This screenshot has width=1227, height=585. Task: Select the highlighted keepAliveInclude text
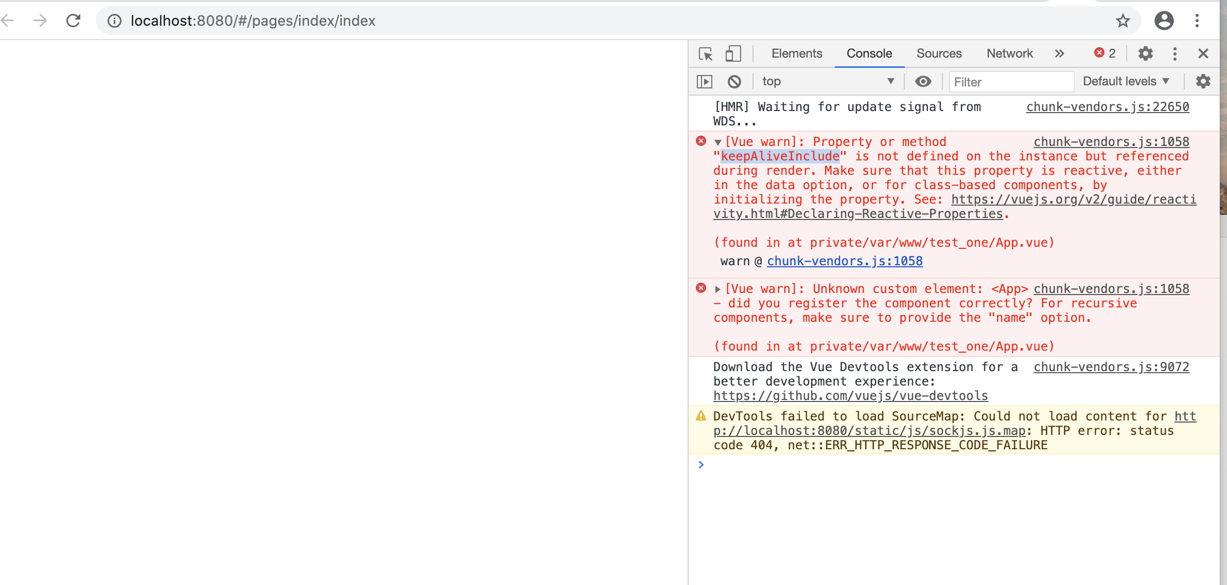coord(780,156)
